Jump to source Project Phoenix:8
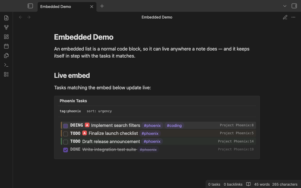 [237, 125]
